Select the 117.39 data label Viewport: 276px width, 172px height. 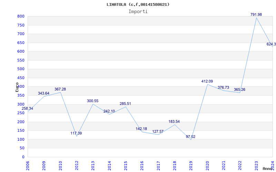point(76,133)
